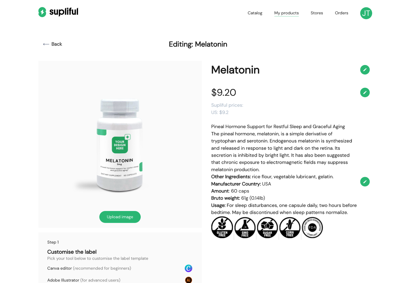Screen dimensions: 412x283
Task: Click pencil icon beside the product description
Action: tap(365, 182)
